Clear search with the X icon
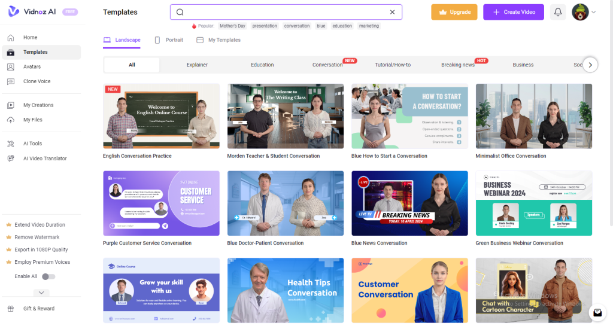The height and width of the screenshot is (329, 613). (392, 12)
